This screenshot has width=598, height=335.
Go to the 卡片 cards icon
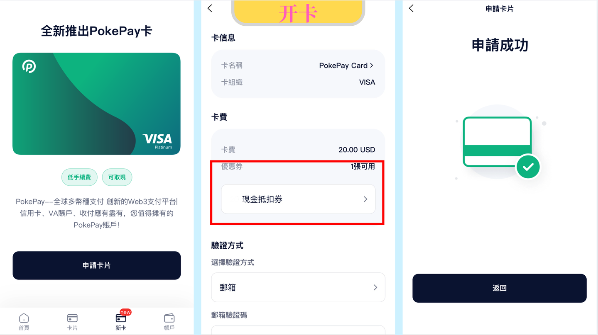tap(72, 322)
